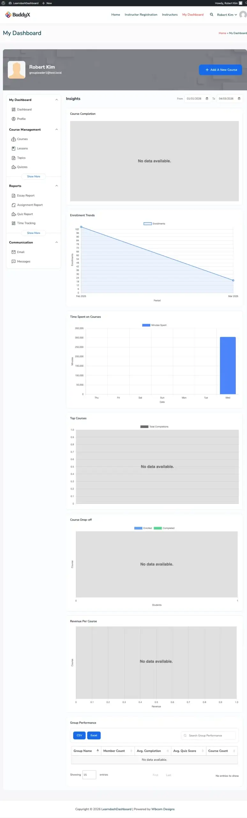The image size is (247, 818).
Task: Click the Home breadcrumb link
Action: point(222,33)
